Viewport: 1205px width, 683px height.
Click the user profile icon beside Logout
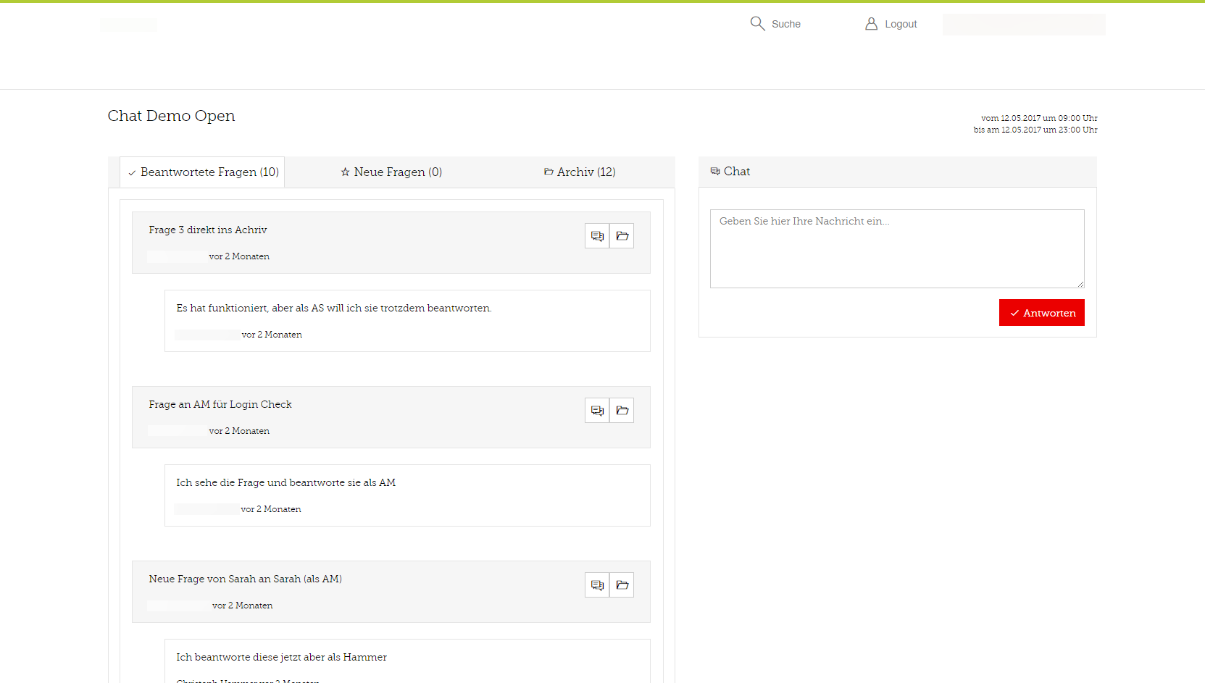pos(871,24)
